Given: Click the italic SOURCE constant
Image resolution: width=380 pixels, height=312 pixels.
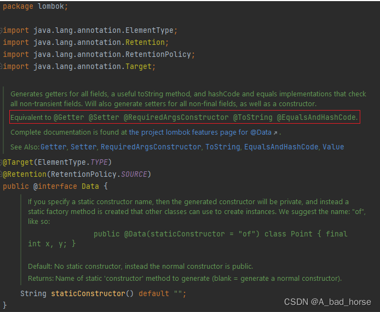Looking at the screenshot, I should [134, 174].
